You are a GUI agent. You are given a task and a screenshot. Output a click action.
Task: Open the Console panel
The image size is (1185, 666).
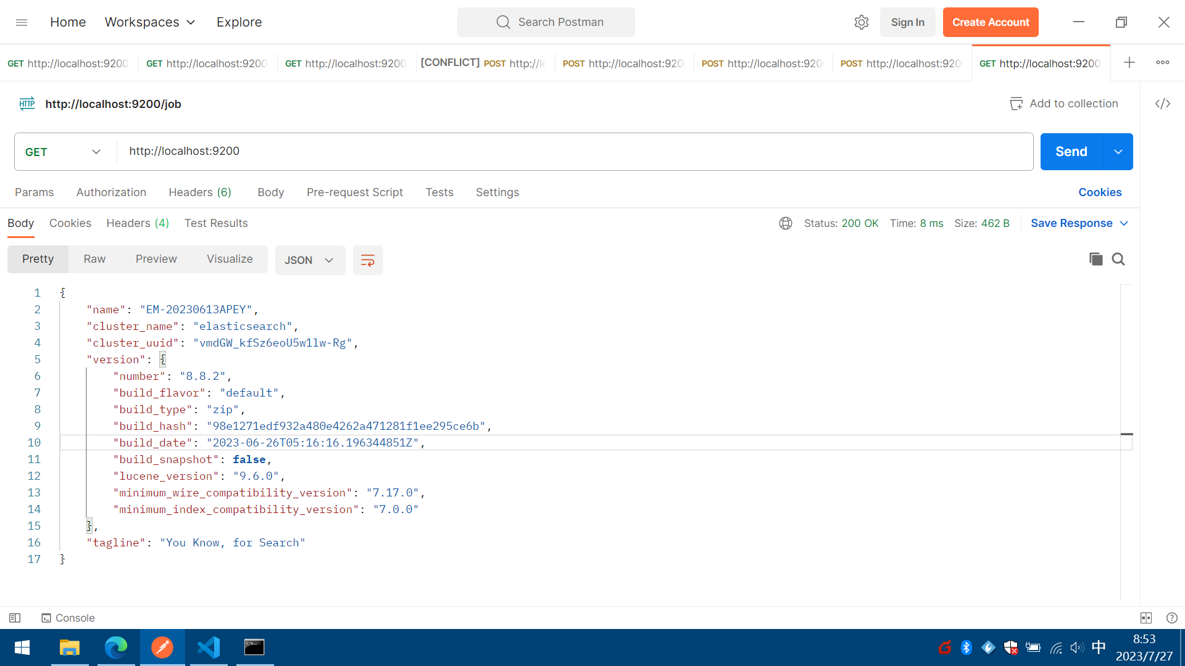[x=68, y=618]
